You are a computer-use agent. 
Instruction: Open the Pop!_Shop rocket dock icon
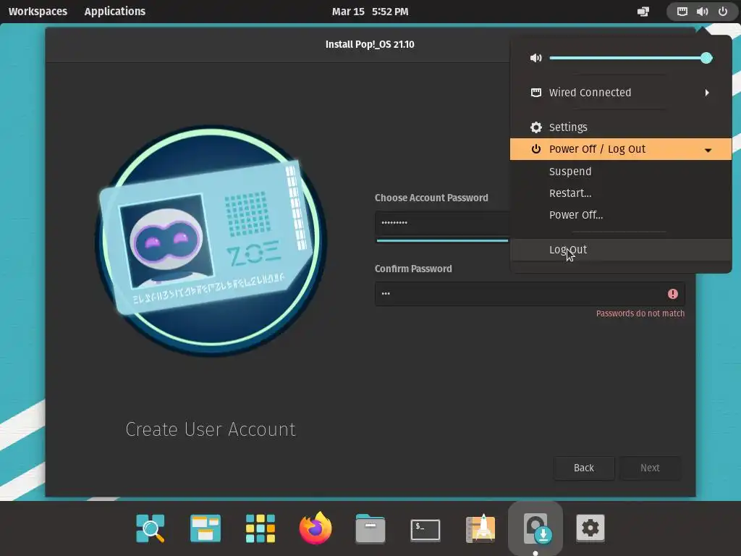480,528
